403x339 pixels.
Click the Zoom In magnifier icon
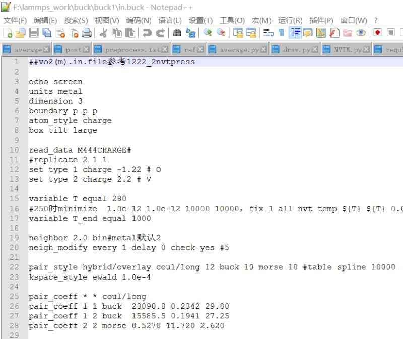pos(208,33)
